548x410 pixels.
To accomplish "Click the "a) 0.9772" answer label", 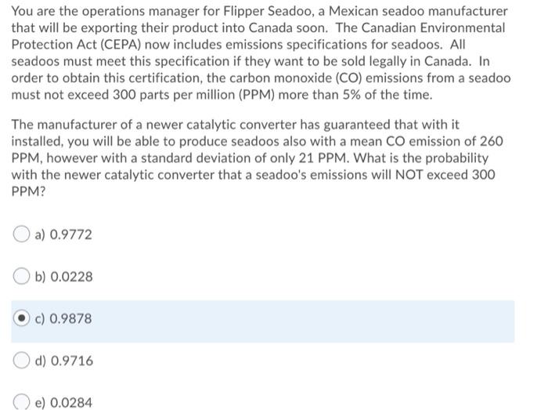I will (x=64, y=234).
